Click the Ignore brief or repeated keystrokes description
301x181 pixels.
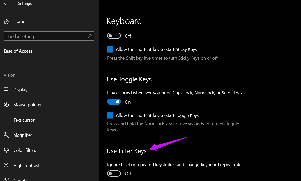175,165
